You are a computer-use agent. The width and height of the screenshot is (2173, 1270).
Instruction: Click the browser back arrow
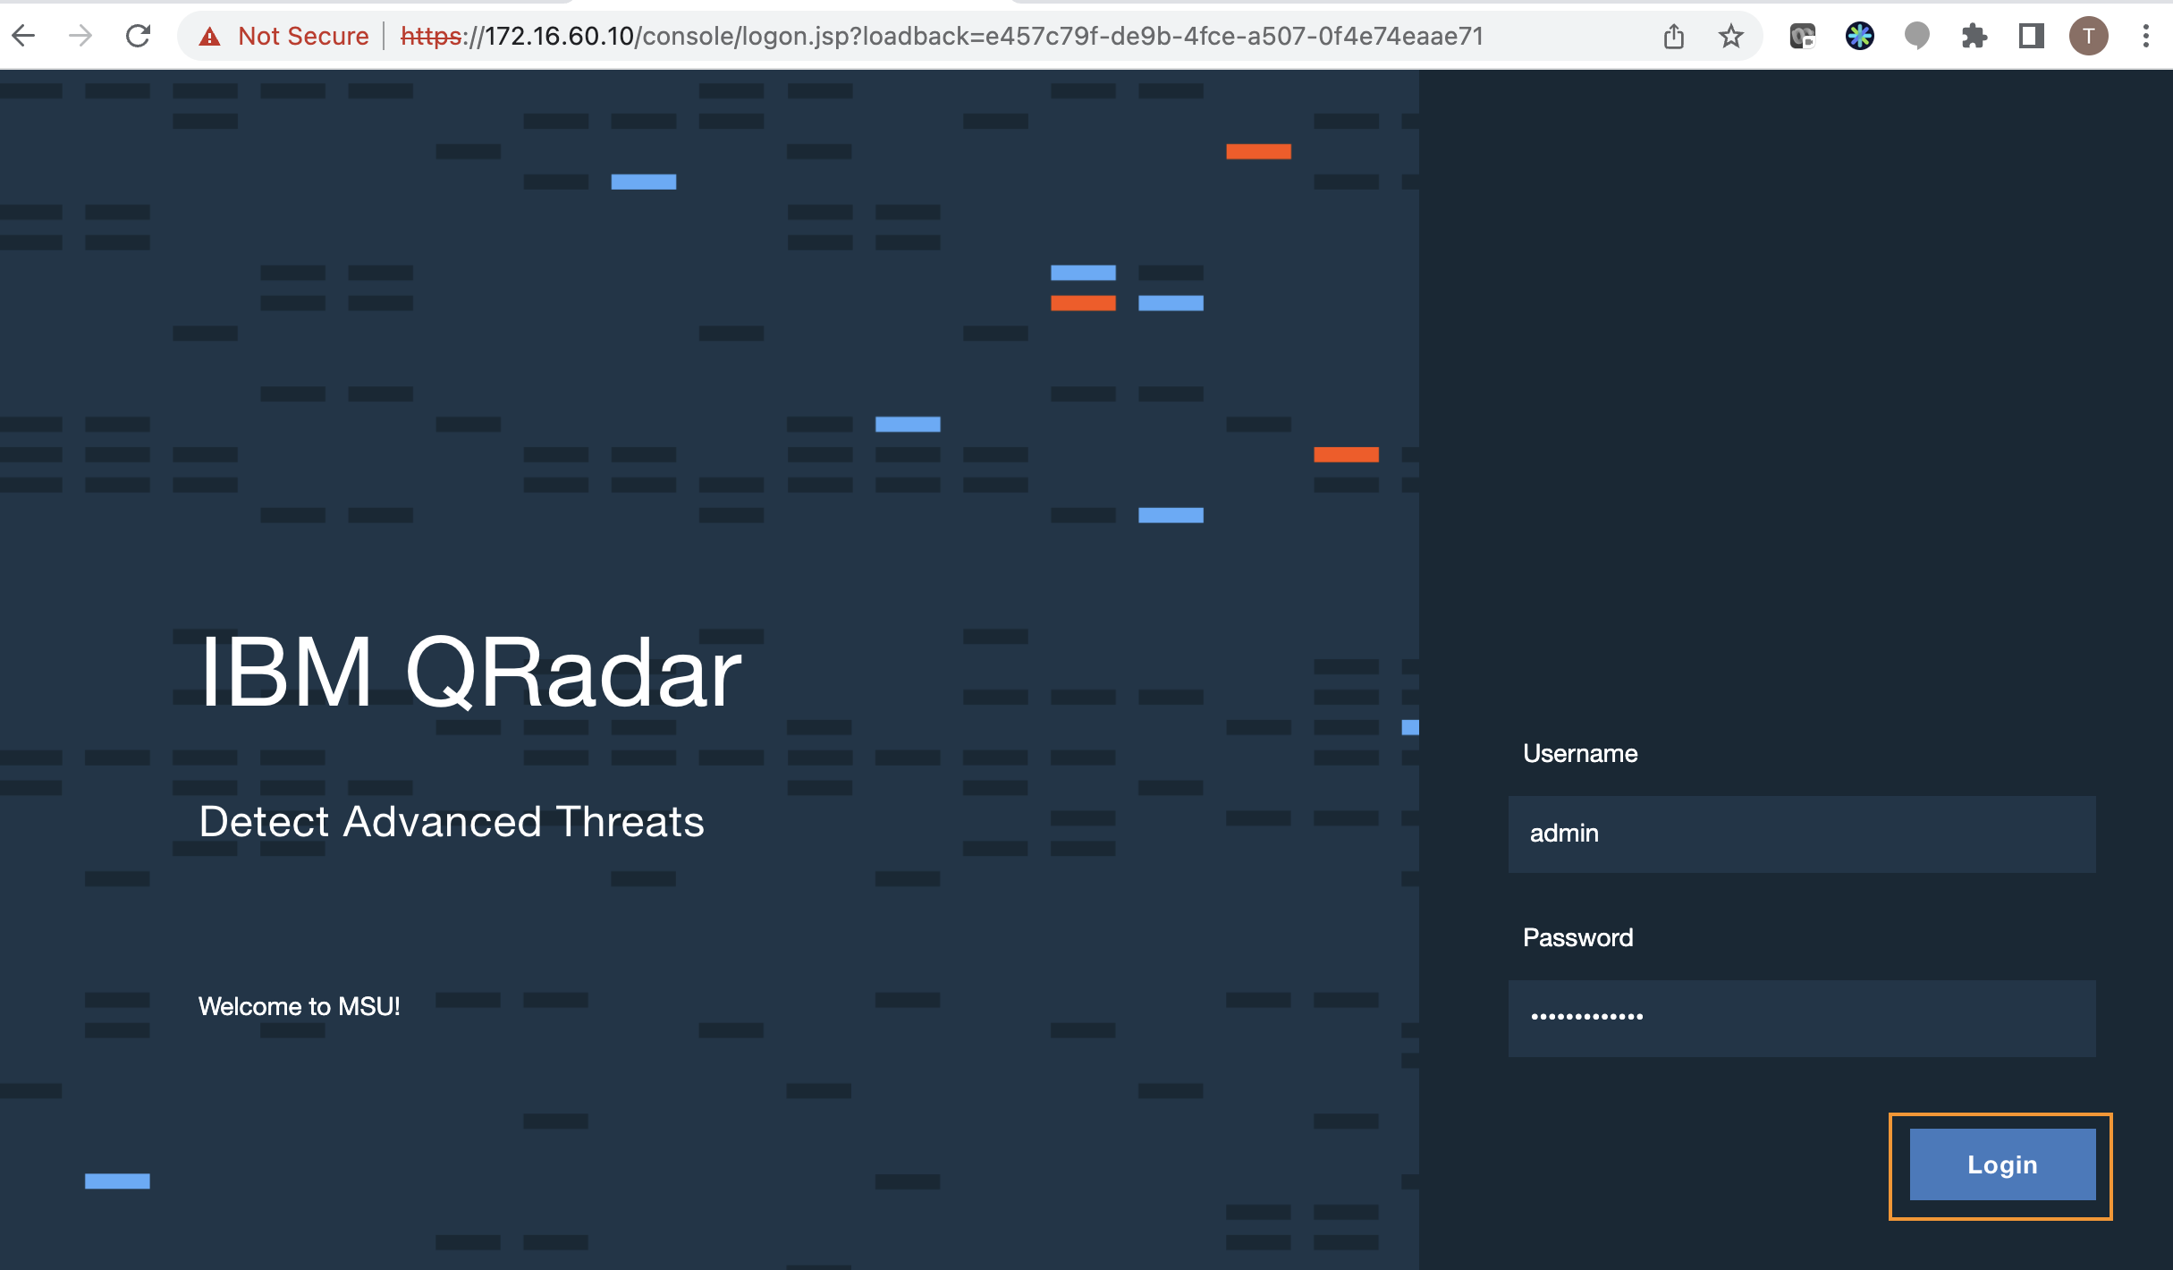coord(24,36)
